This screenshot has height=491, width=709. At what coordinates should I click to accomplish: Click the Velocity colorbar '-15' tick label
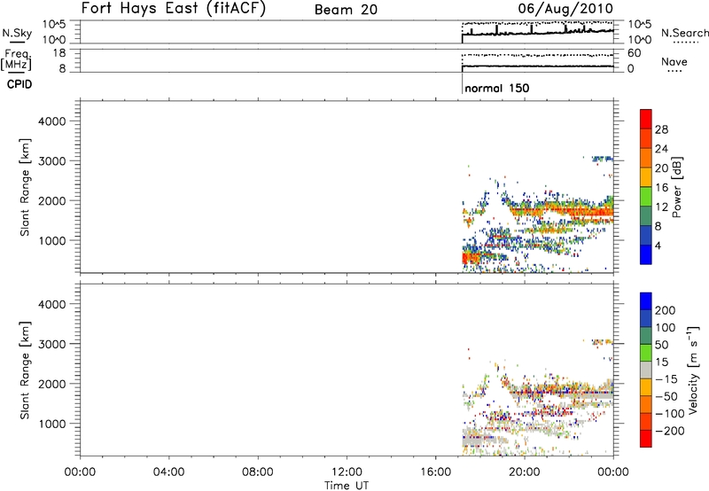[666, 379]
